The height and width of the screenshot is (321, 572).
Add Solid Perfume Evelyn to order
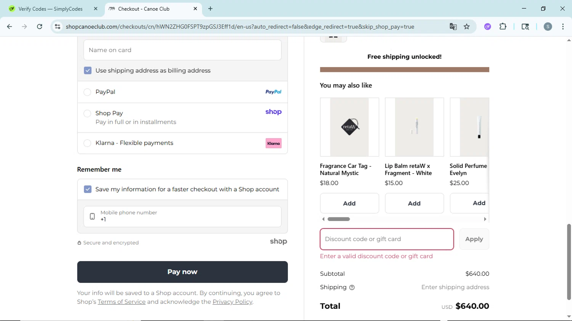pos(470,203)
